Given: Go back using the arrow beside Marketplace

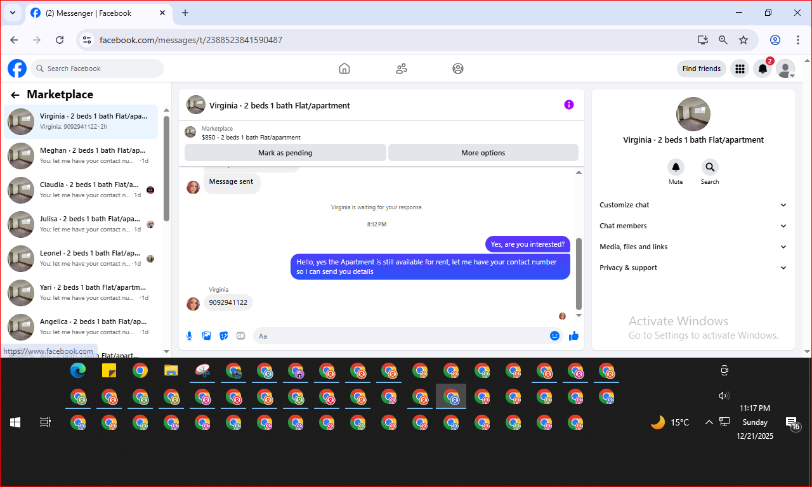Looking at the screenshot, I should [x=15, y=95].
